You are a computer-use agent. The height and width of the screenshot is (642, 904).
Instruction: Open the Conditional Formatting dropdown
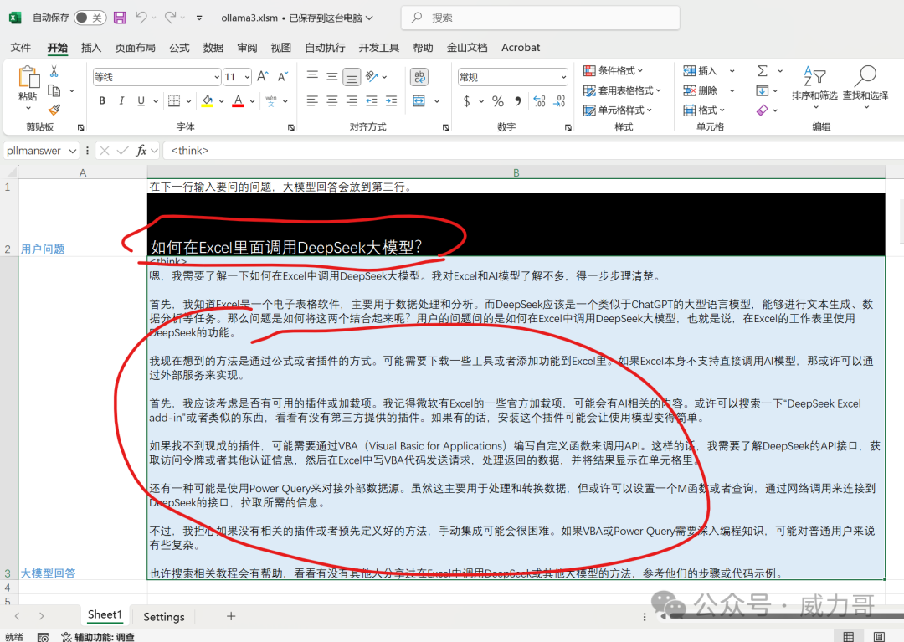tap(622, 71)
